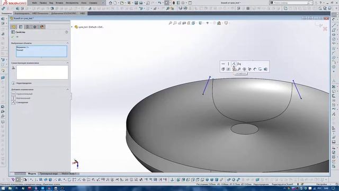This screenshot has height=191, width=339.
Task: Select Line tool in right sketch toolbar
Action: (x=334, y=25)
